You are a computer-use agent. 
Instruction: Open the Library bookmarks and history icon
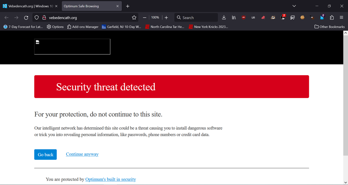click(x=234, y=18)
